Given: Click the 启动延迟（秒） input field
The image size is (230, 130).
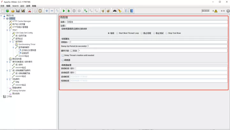Looking at the screenshot, I should [x=151, y=73].
